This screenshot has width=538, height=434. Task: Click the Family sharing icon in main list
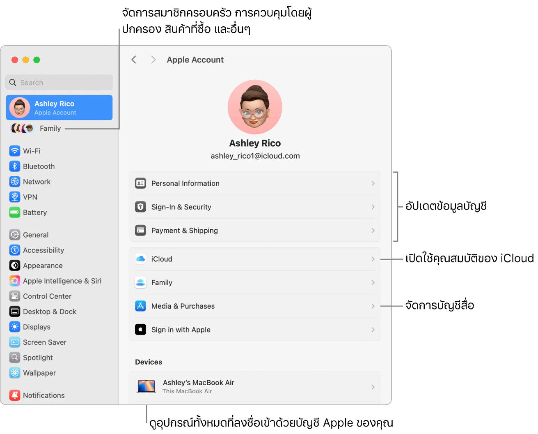(x=140, y=282)
